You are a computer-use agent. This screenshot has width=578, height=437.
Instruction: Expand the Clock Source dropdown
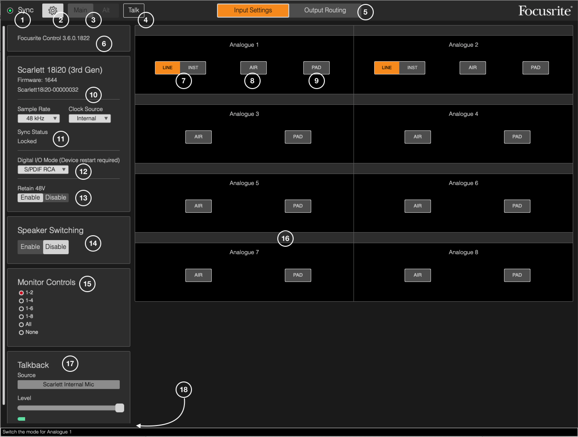coord(89,119)
